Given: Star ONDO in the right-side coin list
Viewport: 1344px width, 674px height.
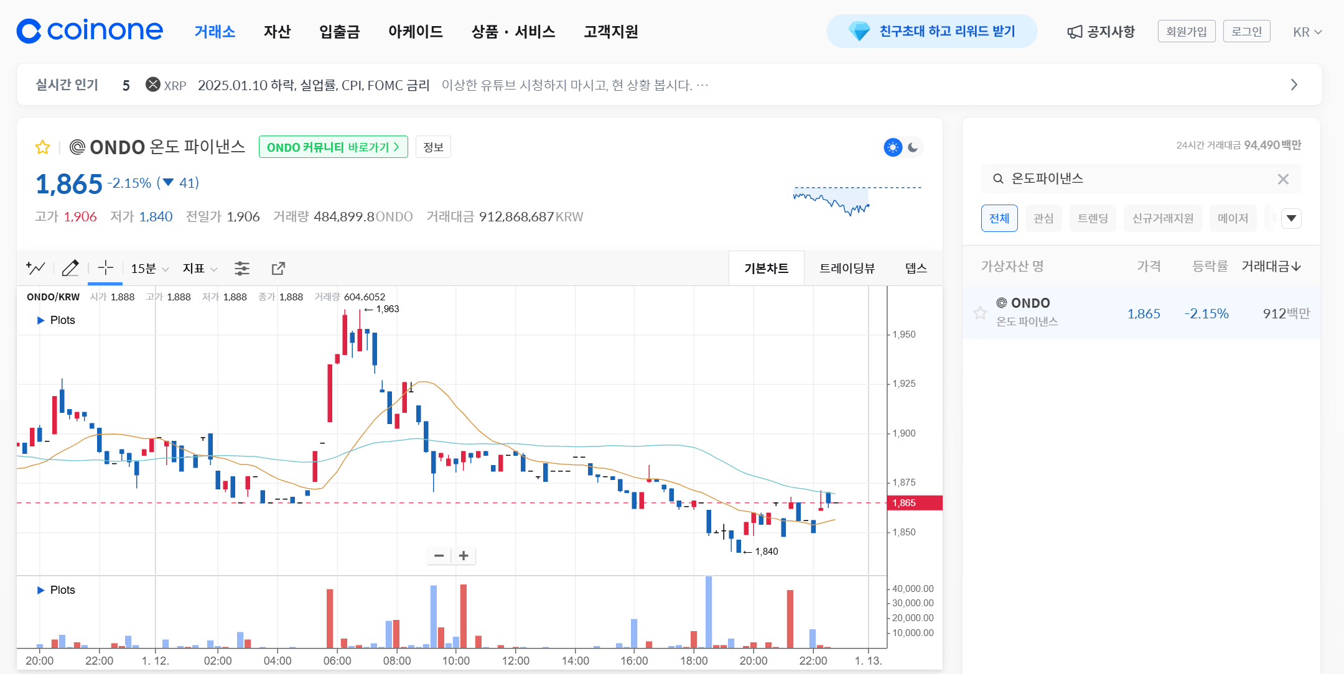Looking at the screenshot, I should point(981,313).
